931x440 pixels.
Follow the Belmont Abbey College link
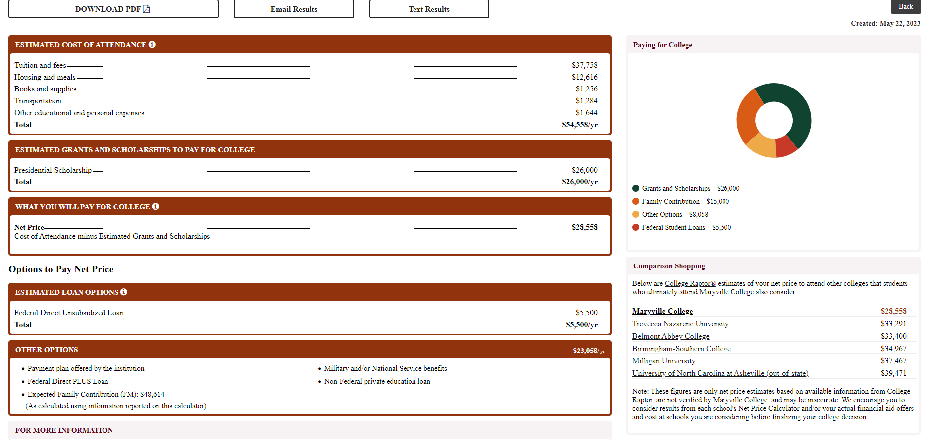(x=671, y=336)
